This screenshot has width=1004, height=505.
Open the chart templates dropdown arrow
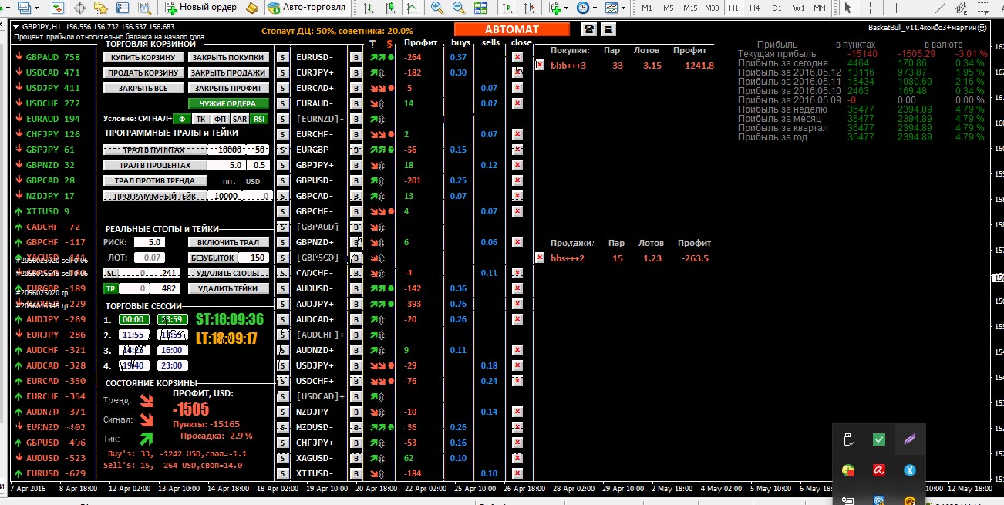pyautogui.click(x=623, y=8)
